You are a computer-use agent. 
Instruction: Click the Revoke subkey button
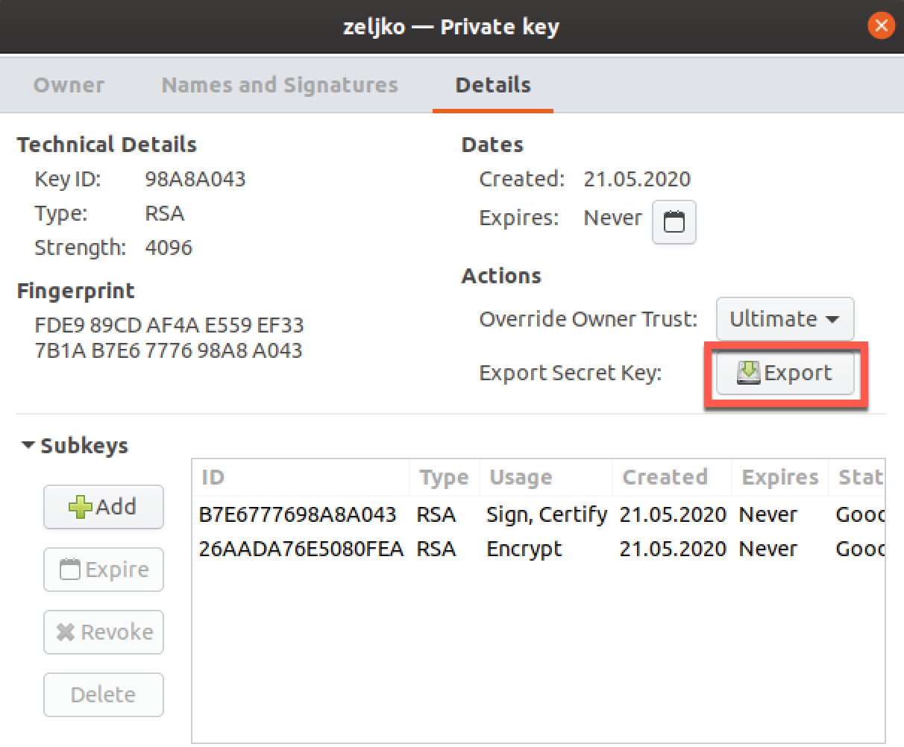(103, 632)
